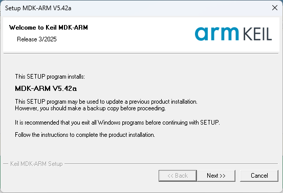Image resolution: width=283 pixels, height=193 pixels.
Task: Click the Setup MDK-ARM V5.42a title bar text
Action: click(38, 8)
